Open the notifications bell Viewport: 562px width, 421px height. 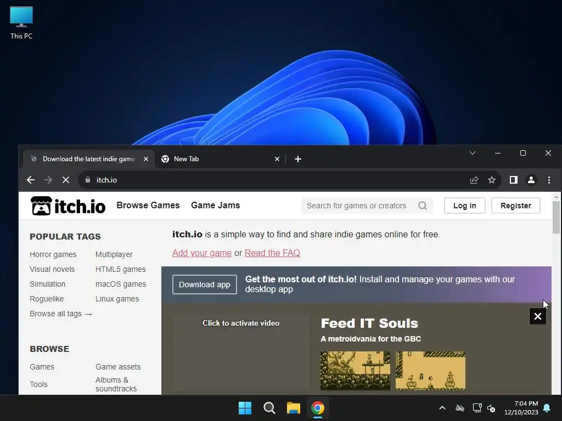tap(547, 408)
